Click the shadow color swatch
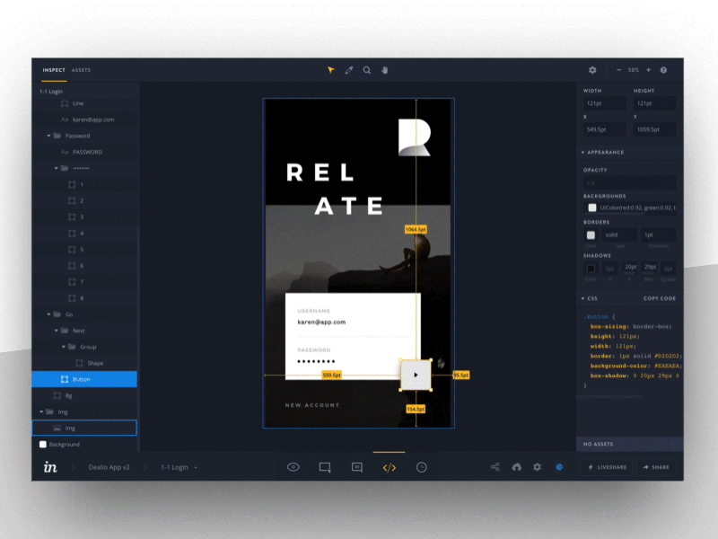 pos(591,269)
